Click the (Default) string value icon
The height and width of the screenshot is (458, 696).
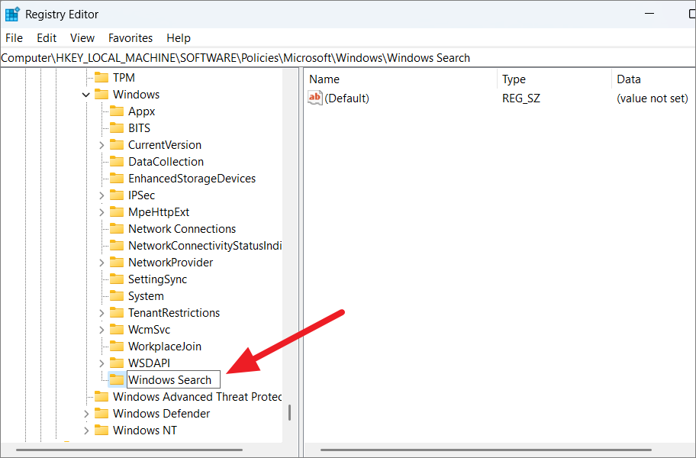click(x=314, y=98)
